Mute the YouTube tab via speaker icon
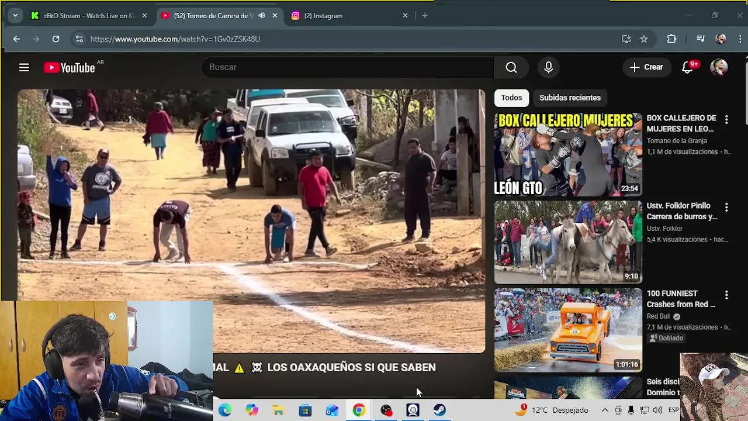The image size is (748, 421). 261,16
